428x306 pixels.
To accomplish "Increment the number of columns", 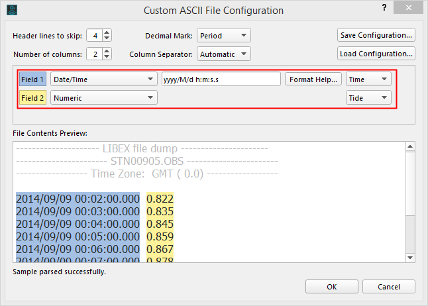I will coord(107,50).
